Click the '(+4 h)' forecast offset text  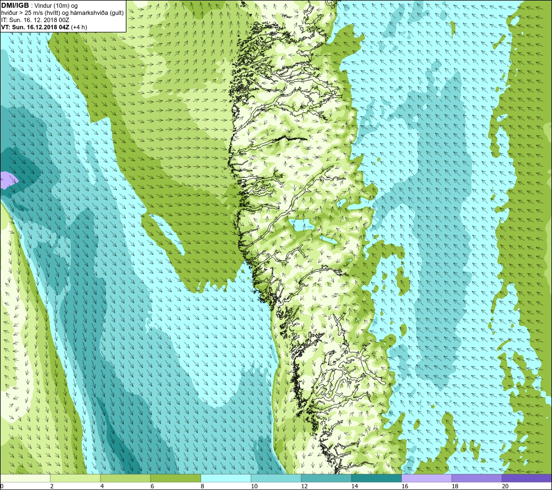79,27
